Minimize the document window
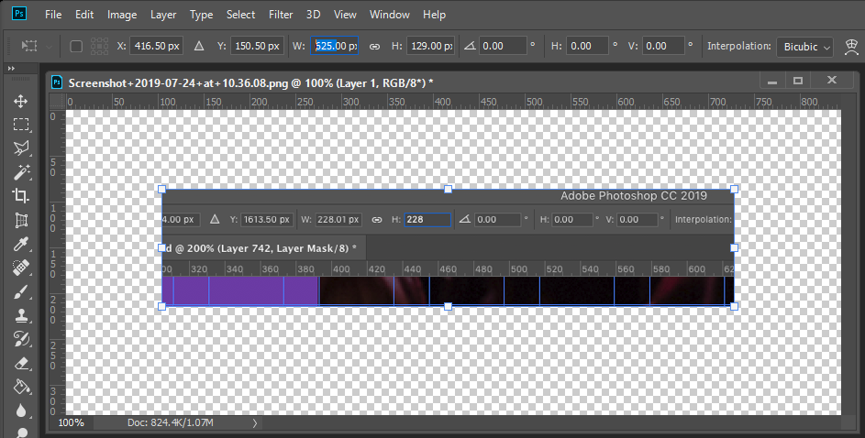 (x=772, y=81)
